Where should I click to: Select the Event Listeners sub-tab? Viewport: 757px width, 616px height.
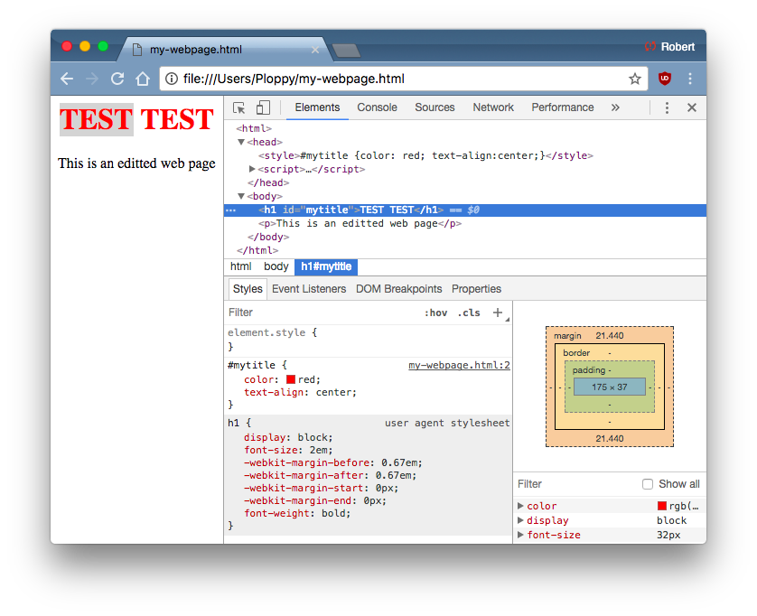click(309, 289)
